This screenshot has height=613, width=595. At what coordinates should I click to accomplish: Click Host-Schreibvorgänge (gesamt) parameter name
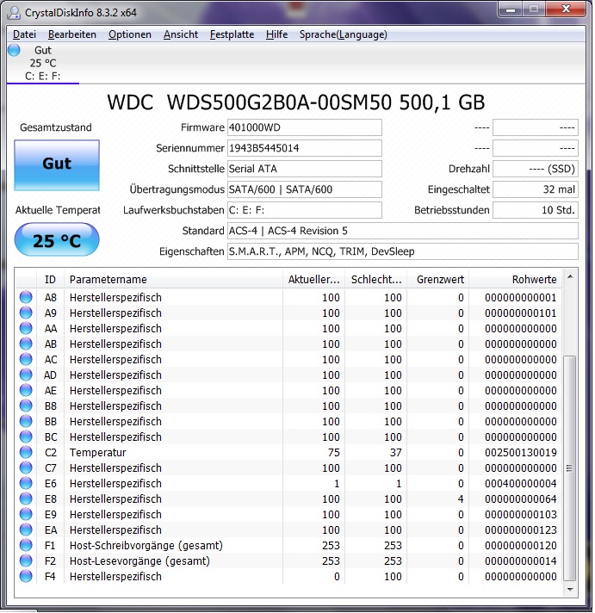click(146, 545)
